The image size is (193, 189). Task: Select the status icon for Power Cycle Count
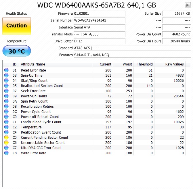click(6, 111)
